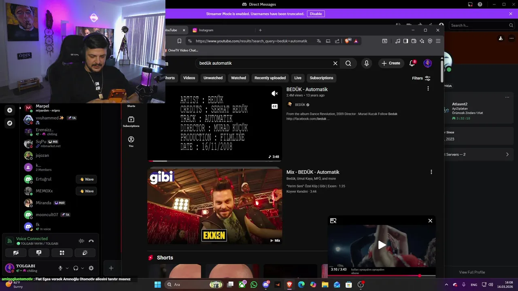Viewport: 518px width, 291px height.
Task: Show hidden system tray icons
Action: (x=446, y=285)
